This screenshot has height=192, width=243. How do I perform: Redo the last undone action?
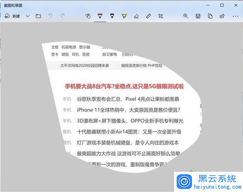tap(62, 16)
